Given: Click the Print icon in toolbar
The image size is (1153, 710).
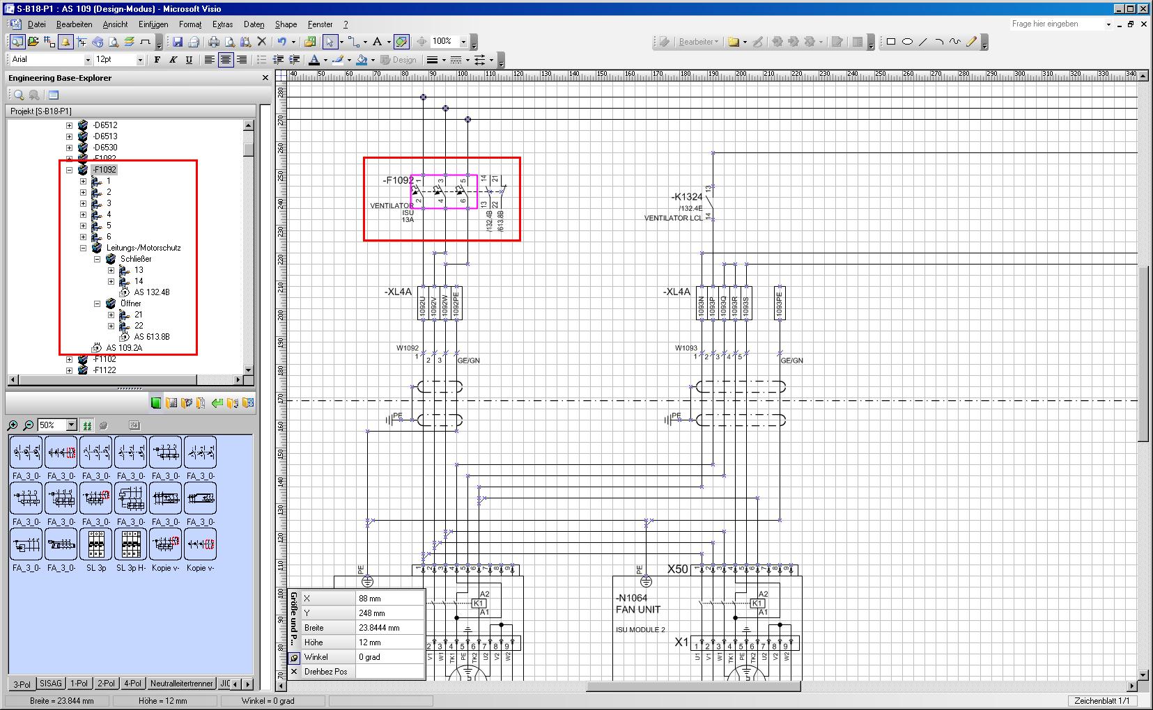Looking at the screenshot, I should click(214, 42).
